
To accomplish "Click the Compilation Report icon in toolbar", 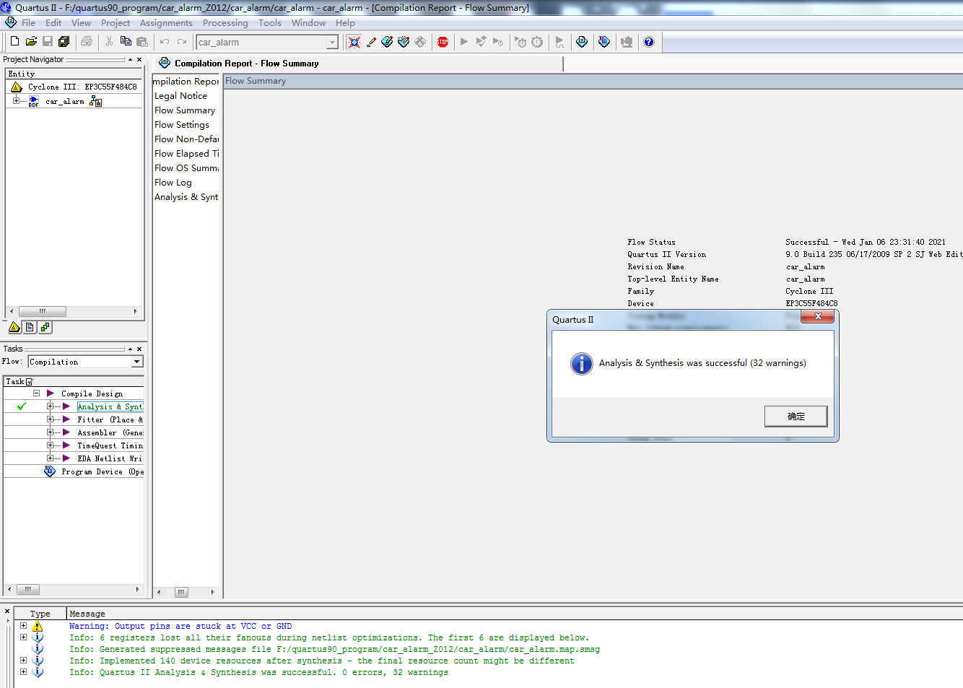I will coord(582,42).
